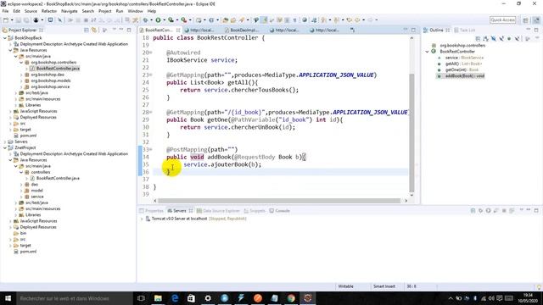543x305 pixels.
Task: Open the Navigate menu
Action: tap(70, 11)
